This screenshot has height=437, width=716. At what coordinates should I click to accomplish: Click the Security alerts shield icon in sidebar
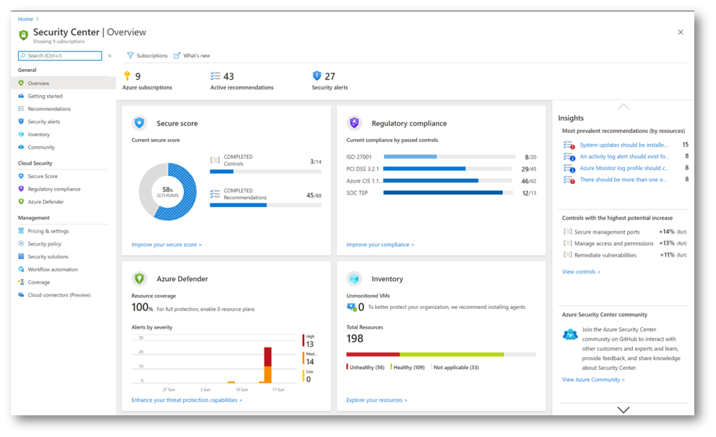[x=21, y=122]
